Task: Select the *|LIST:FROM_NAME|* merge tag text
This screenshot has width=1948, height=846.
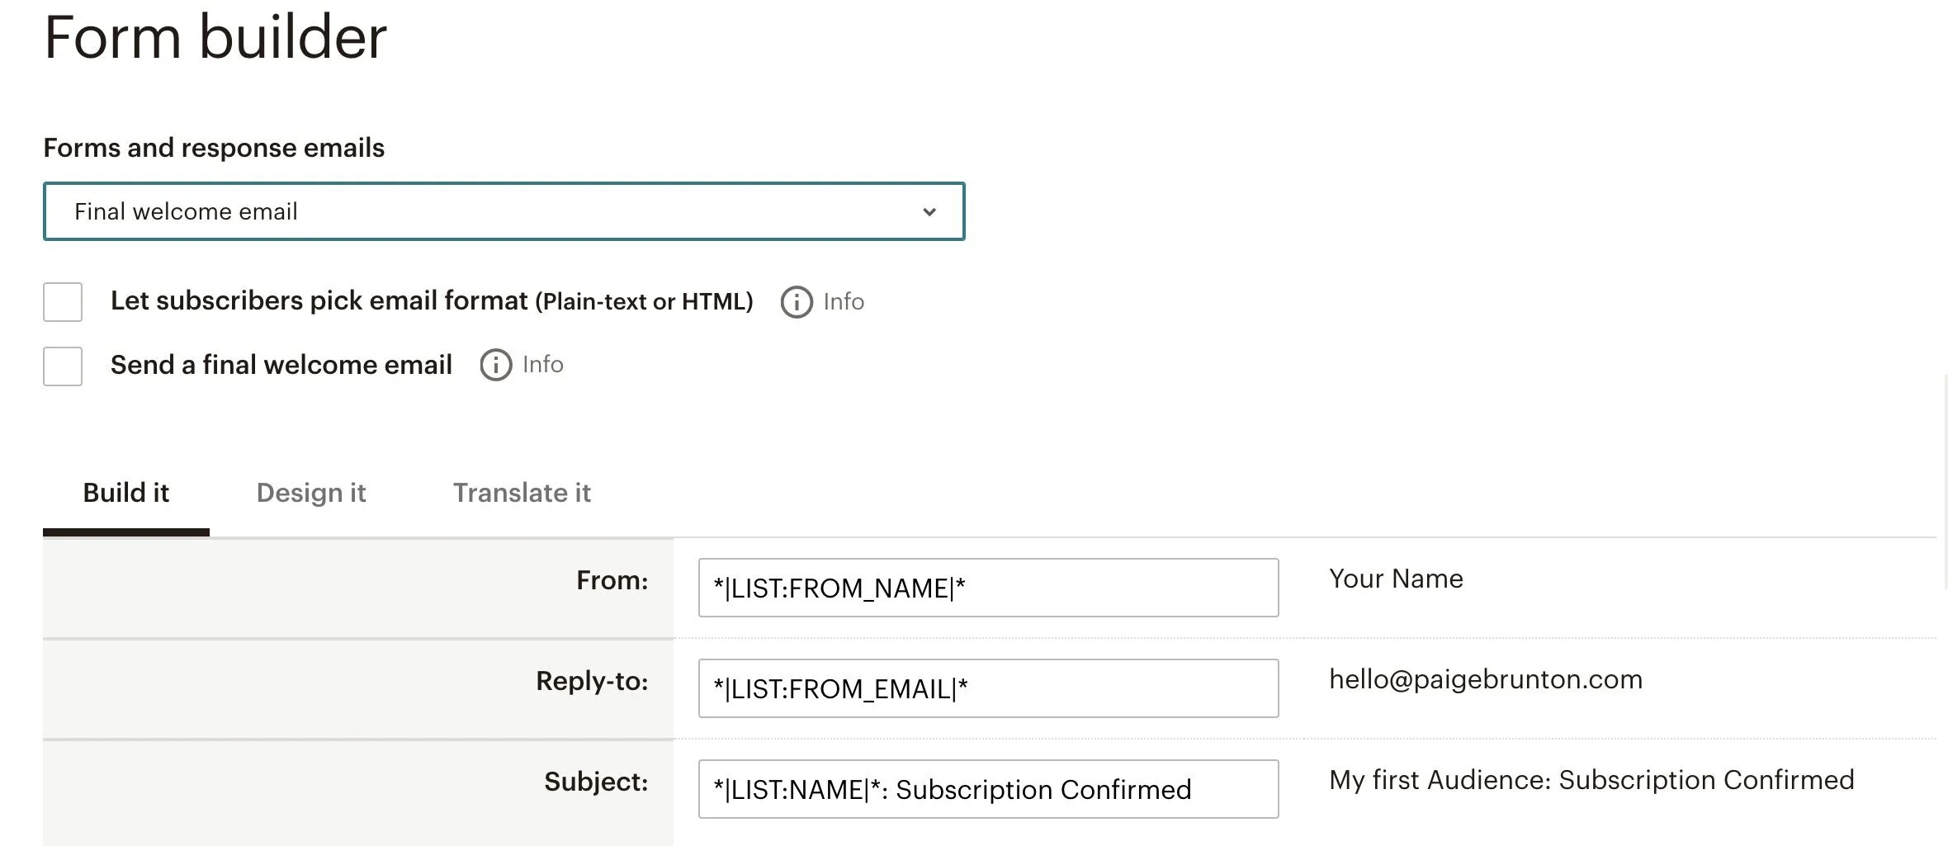Action: click(841, 588)
